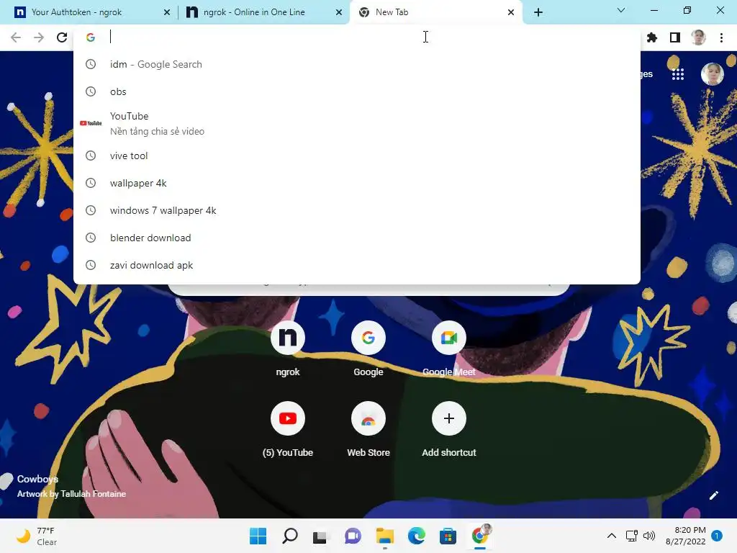Choose the 'blender download' suggestion
Viewport: 737px width, 553px height.
[x=357, y=238]
